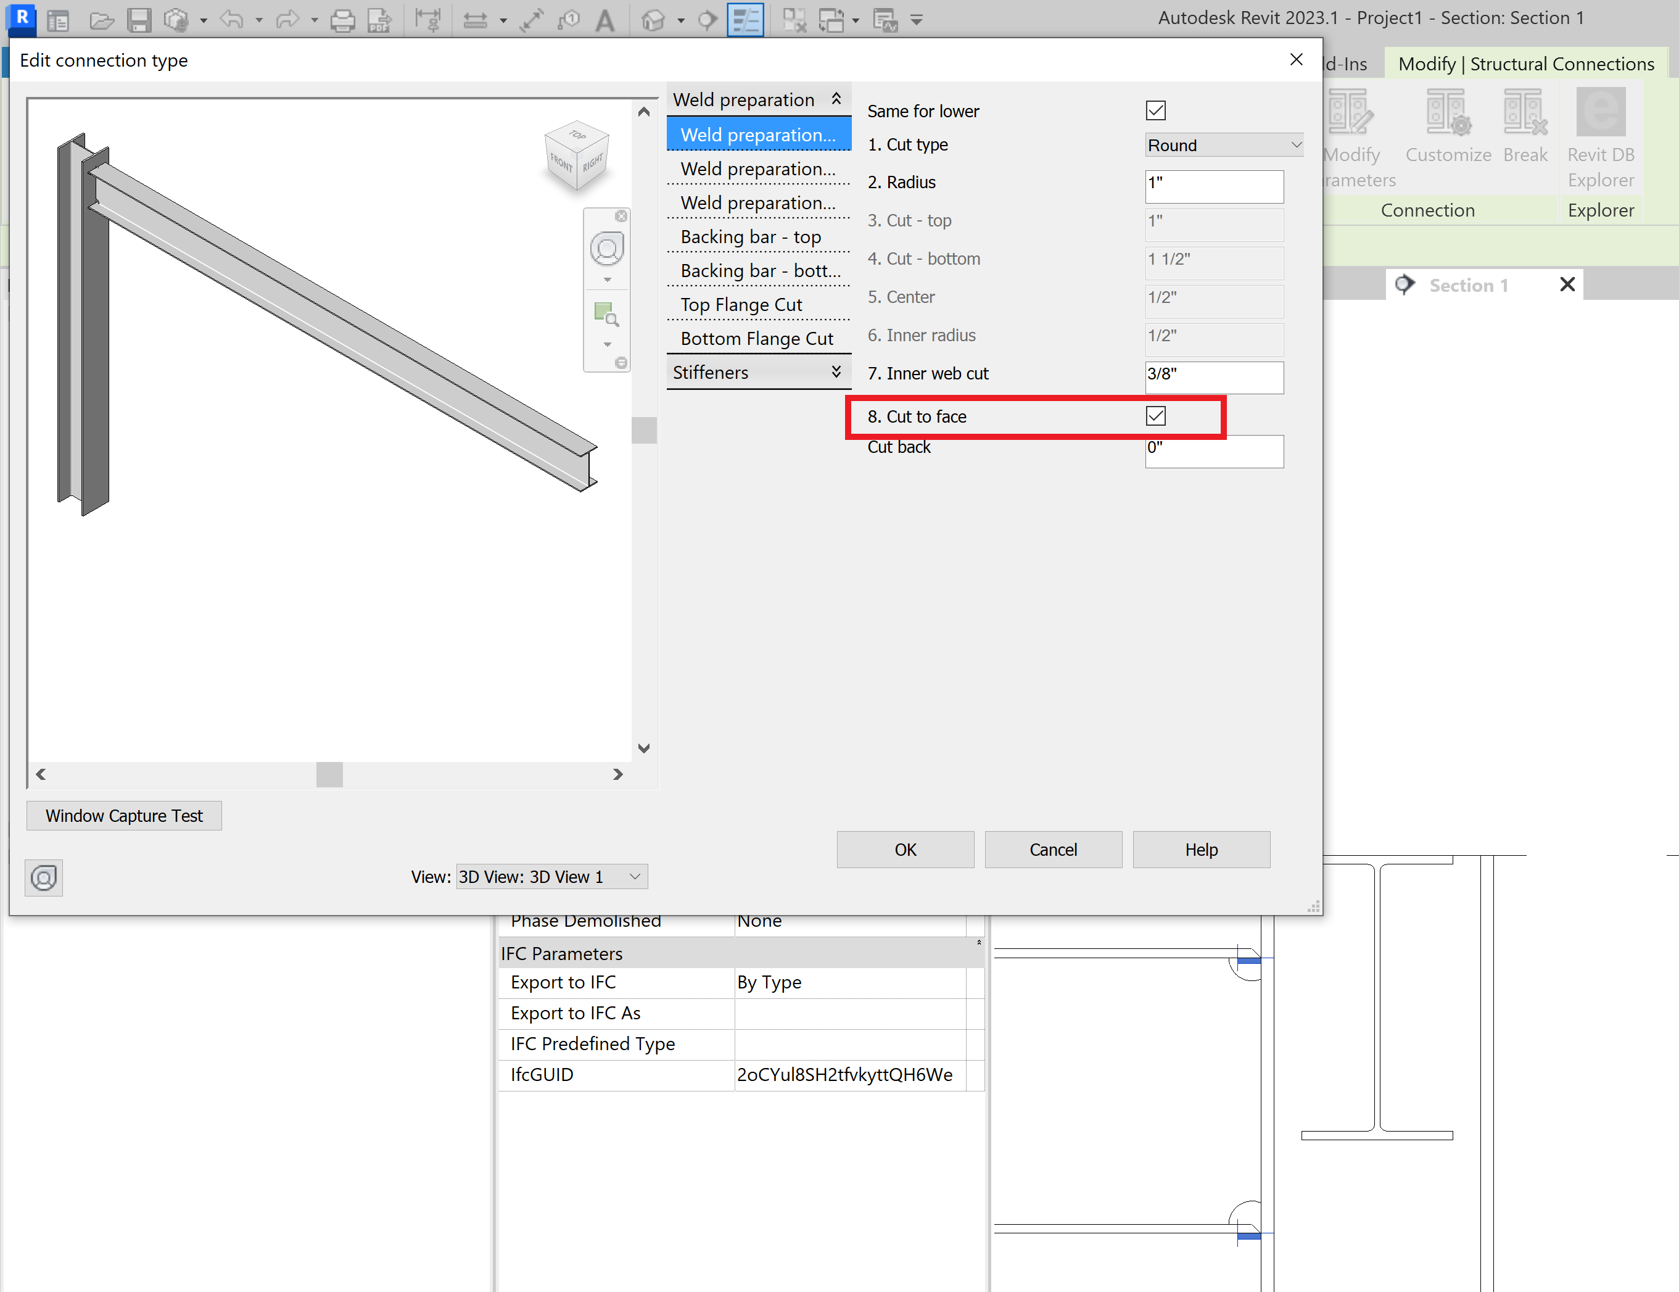Click the Print icon in toolbar

click(x=343, y=20)
